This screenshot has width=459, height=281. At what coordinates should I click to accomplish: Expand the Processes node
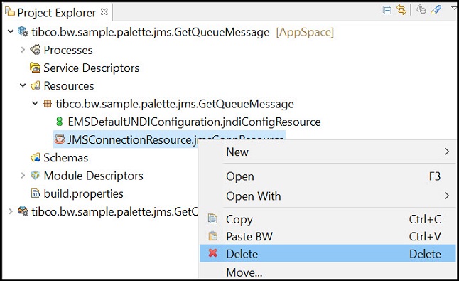click(23, 50)
